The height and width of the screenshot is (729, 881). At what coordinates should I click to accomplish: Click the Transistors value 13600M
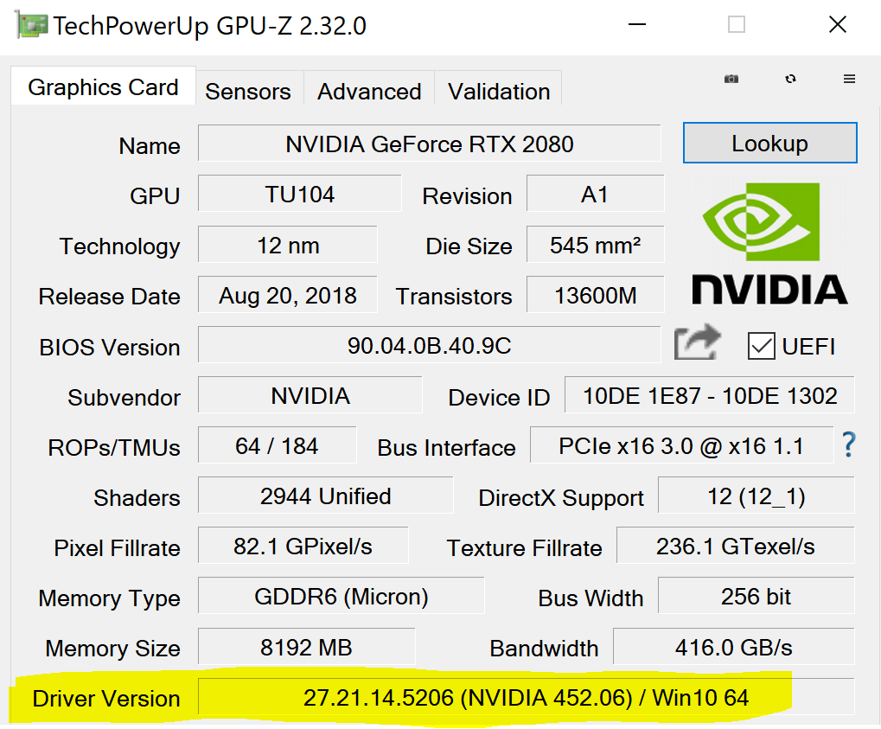point(595,294)
